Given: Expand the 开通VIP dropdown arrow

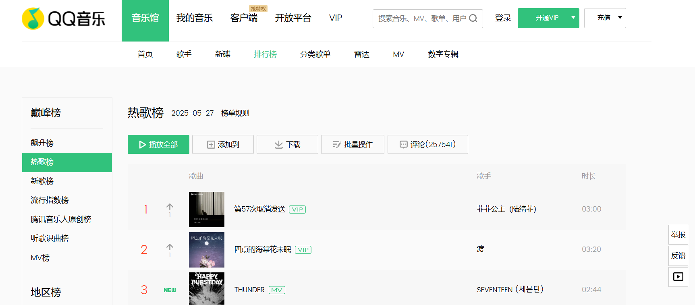Looking at the screenshot, I should tap(573, 18).
